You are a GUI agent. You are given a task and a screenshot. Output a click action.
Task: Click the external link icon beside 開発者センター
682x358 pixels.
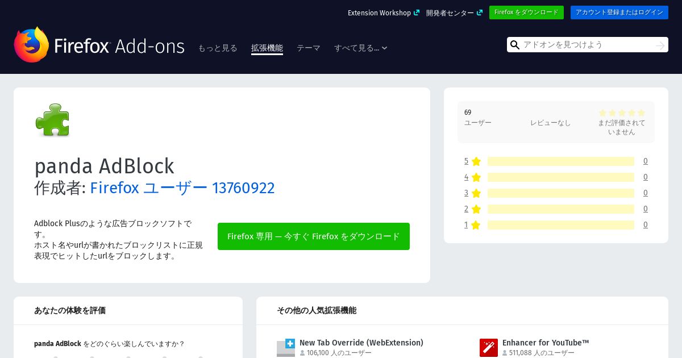tap(480, 13)
